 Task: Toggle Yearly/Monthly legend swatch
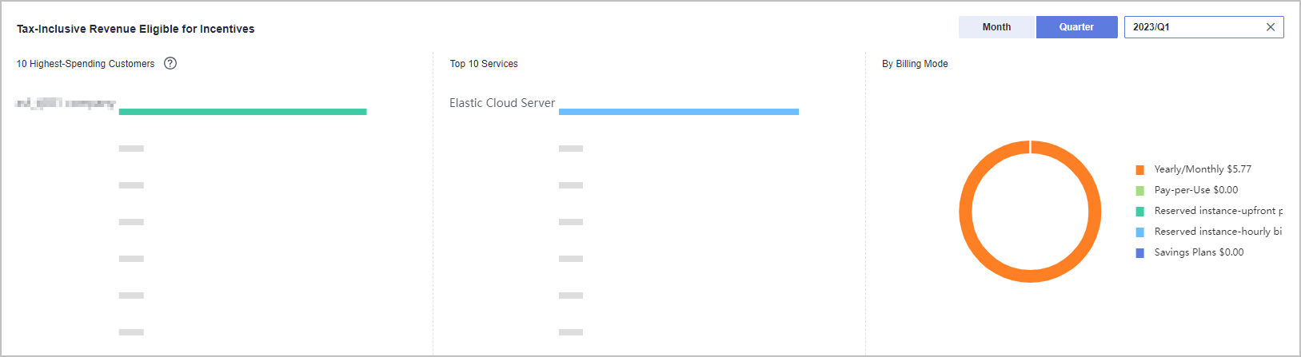(x=1140, y=170)
